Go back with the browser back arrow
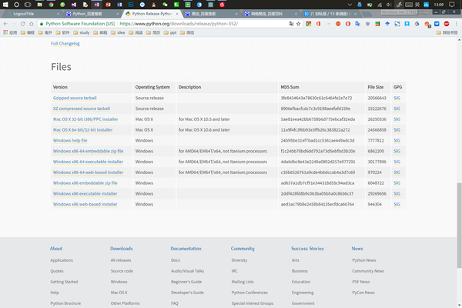This screenshot has width=462, height=308. coord(5,24)
